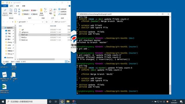Click the markdown file icon on desktop
Image resolution: width=185 pixels, height=104 pixels.
[x=4, y=75]
